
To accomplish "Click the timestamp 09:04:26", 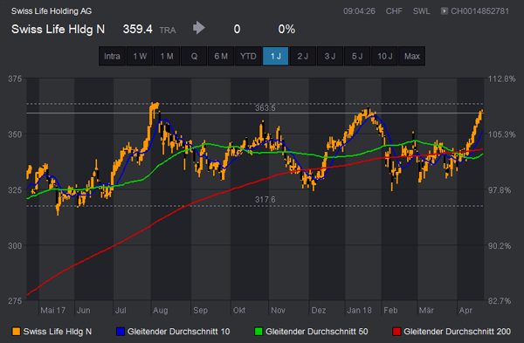I will [359, 11].
